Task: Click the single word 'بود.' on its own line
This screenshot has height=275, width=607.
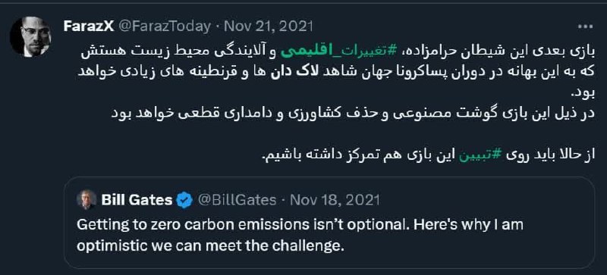Action: click(x=582, y=94)
